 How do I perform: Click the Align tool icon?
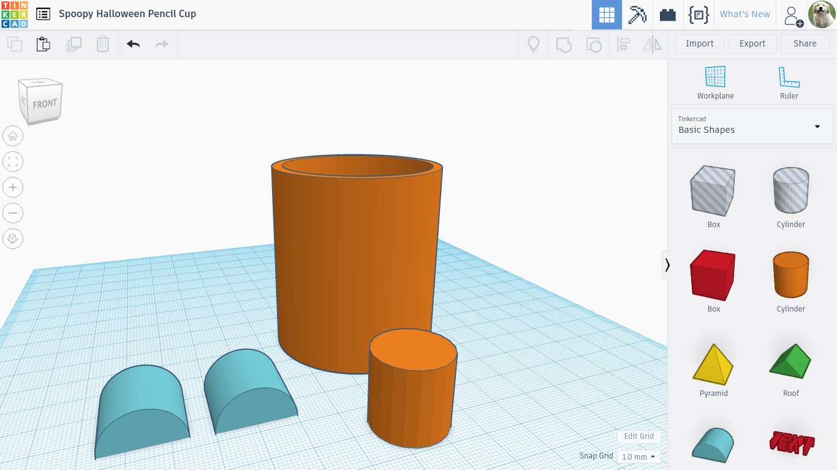[x=624, y=44]
